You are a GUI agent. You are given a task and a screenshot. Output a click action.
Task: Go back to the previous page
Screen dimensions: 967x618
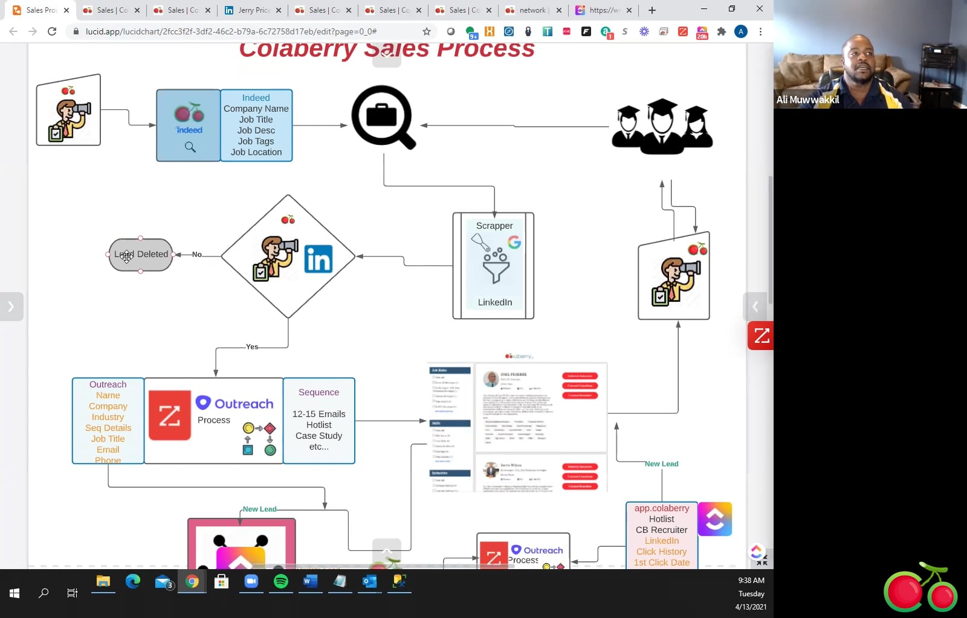(13, 31)
